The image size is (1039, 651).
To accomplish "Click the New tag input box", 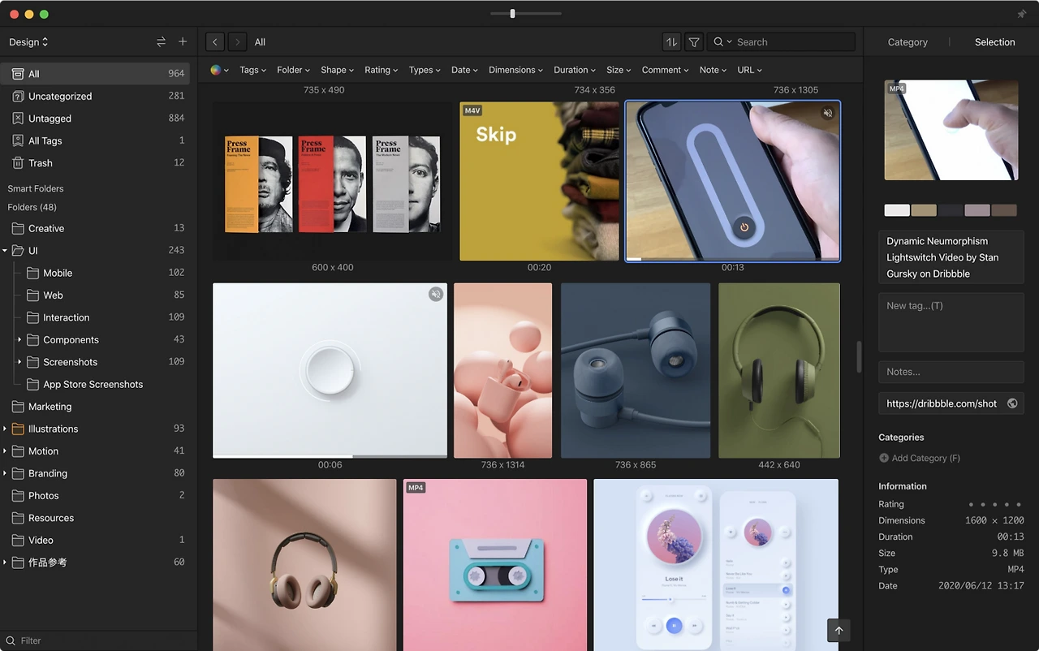I will click(x=951, y=322).
